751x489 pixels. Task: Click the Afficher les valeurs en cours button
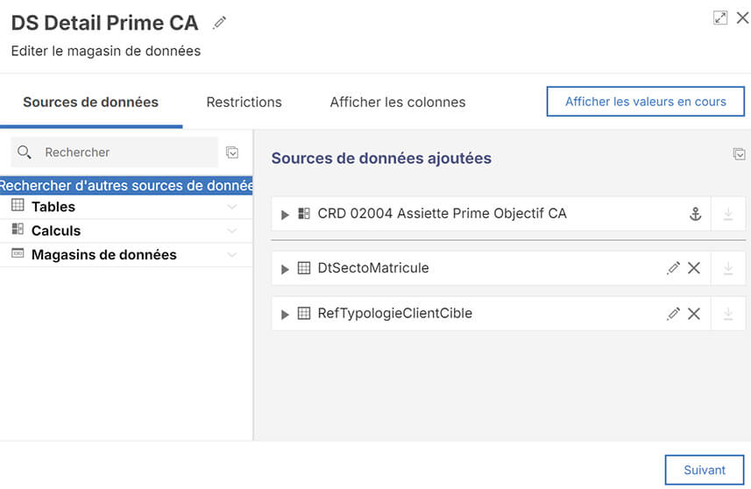point(645,102)
